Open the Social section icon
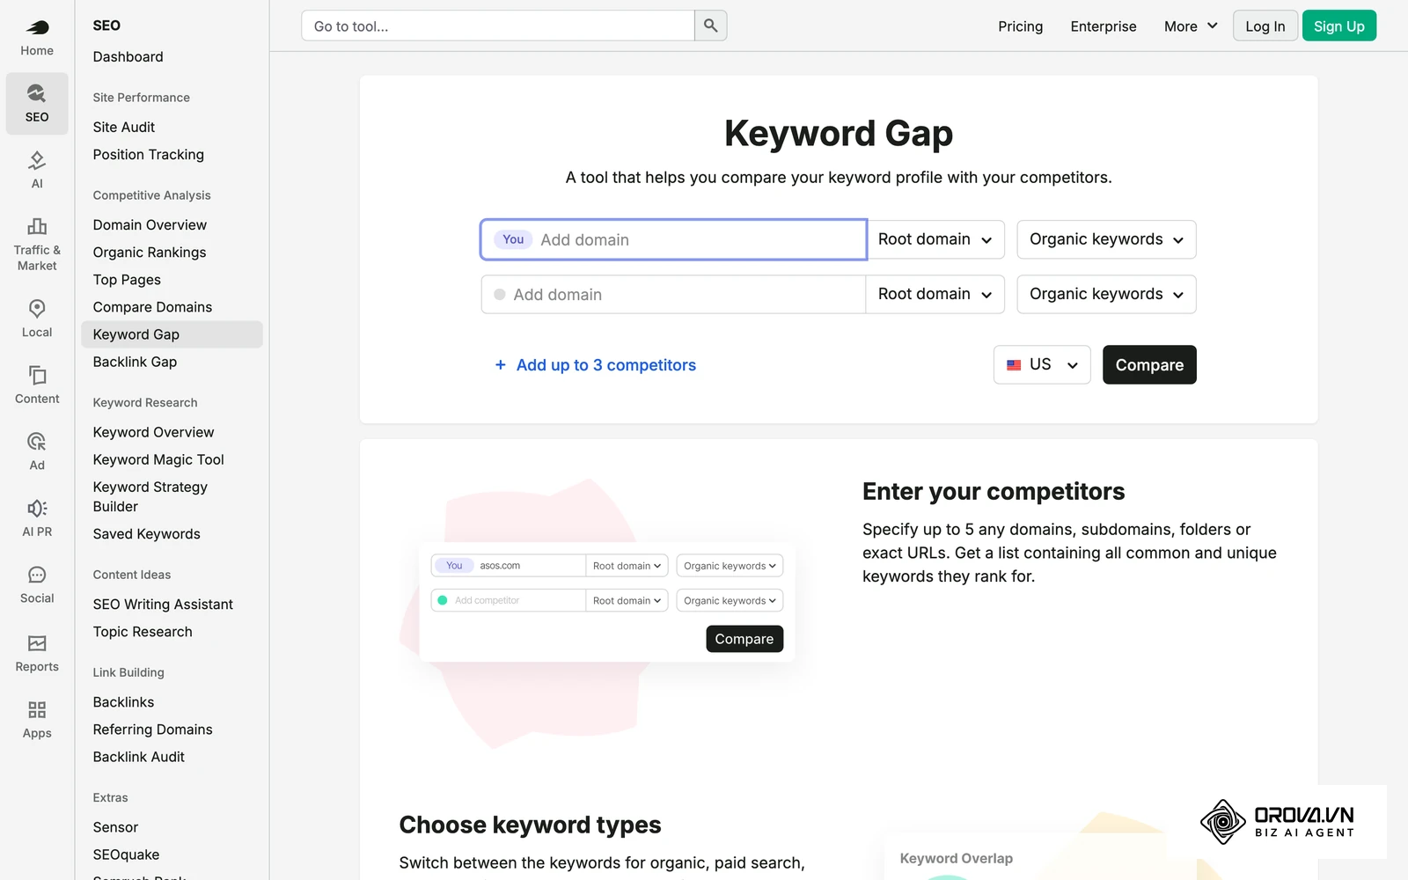 37,575
